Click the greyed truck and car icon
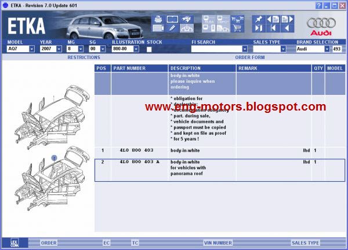 223,28
